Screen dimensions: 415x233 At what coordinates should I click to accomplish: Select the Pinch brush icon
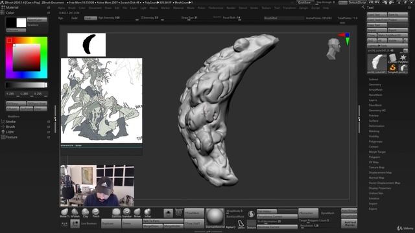pyautogui.click(x=95, y=212)
